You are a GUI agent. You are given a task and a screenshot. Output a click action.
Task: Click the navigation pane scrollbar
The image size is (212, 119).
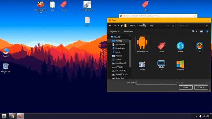click(x=130, y=54)
